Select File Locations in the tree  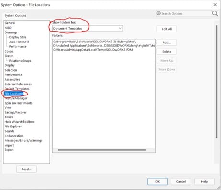point(14,94)
